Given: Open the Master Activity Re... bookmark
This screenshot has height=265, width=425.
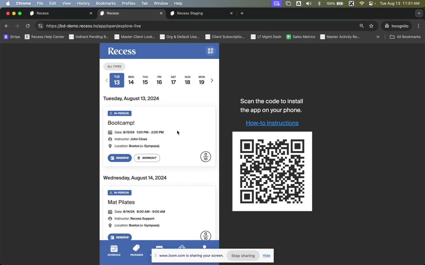Looking at the screenshot, I should pyautogui.click(x=340, y=37).
